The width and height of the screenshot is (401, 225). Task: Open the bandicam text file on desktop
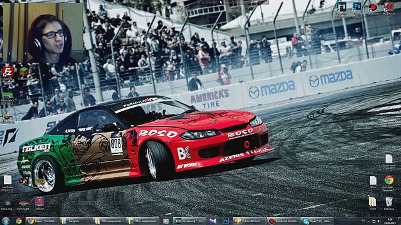point(8,180)
